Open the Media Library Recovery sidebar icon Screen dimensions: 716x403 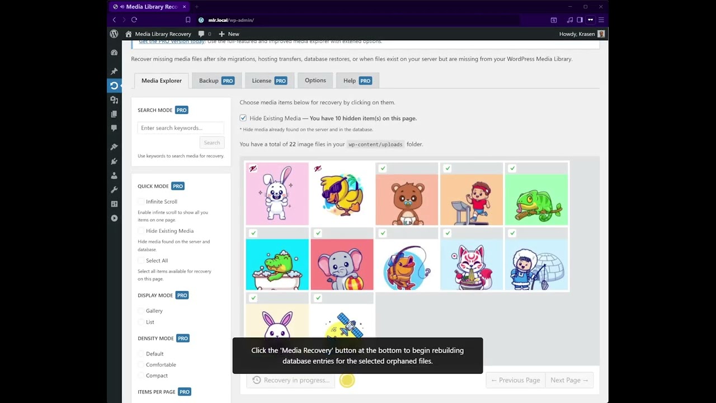point(114,86)
